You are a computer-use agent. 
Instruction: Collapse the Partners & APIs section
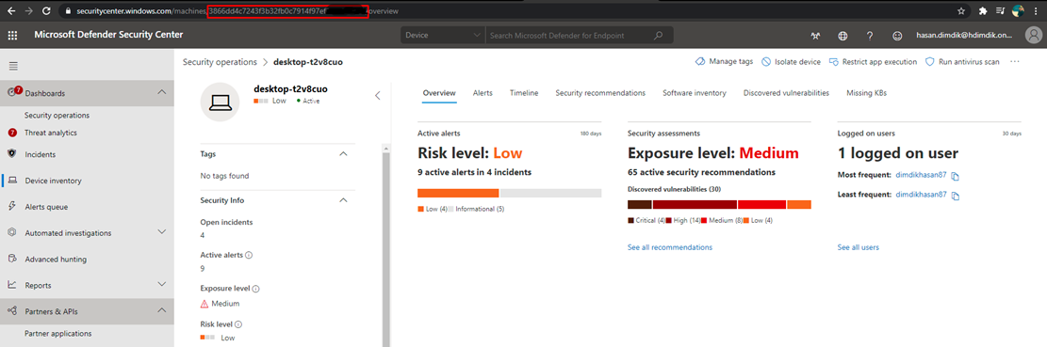point(161,310)
